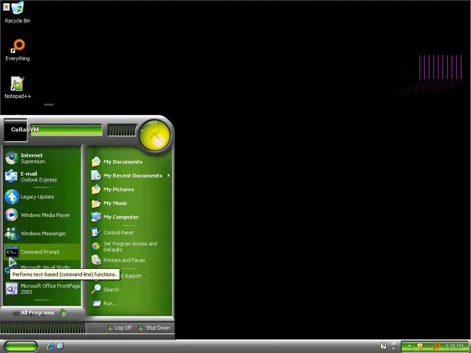Click the taskbar clock showing 9:08 PM
Screen dimensions: 471x353
[454, 346]
